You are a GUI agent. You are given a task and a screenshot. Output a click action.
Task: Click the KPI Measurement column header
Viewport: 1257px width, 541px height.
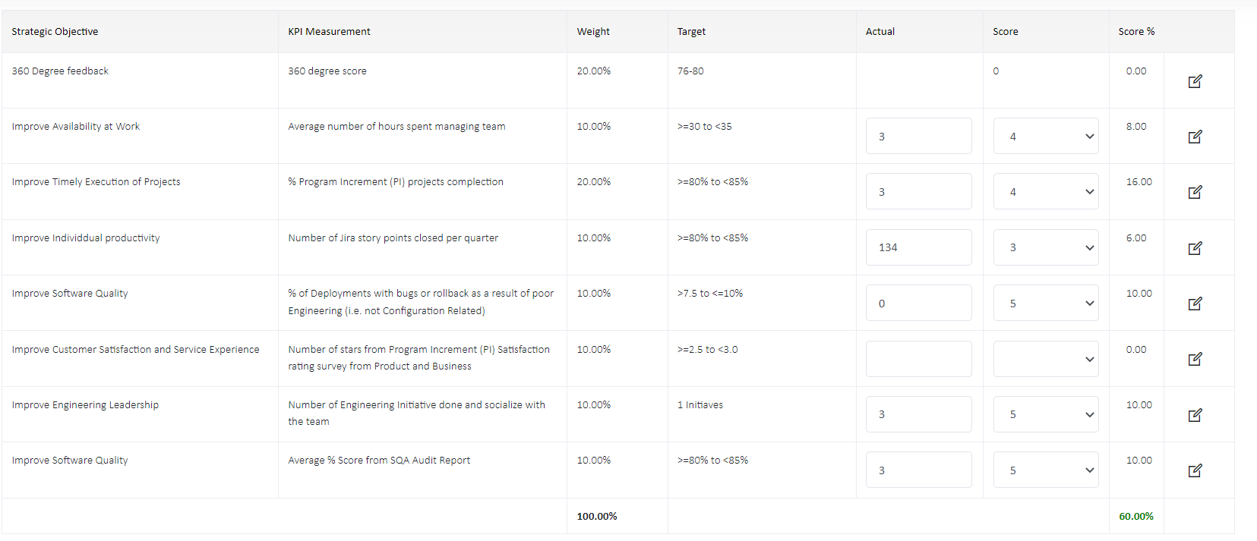(329, 32)
